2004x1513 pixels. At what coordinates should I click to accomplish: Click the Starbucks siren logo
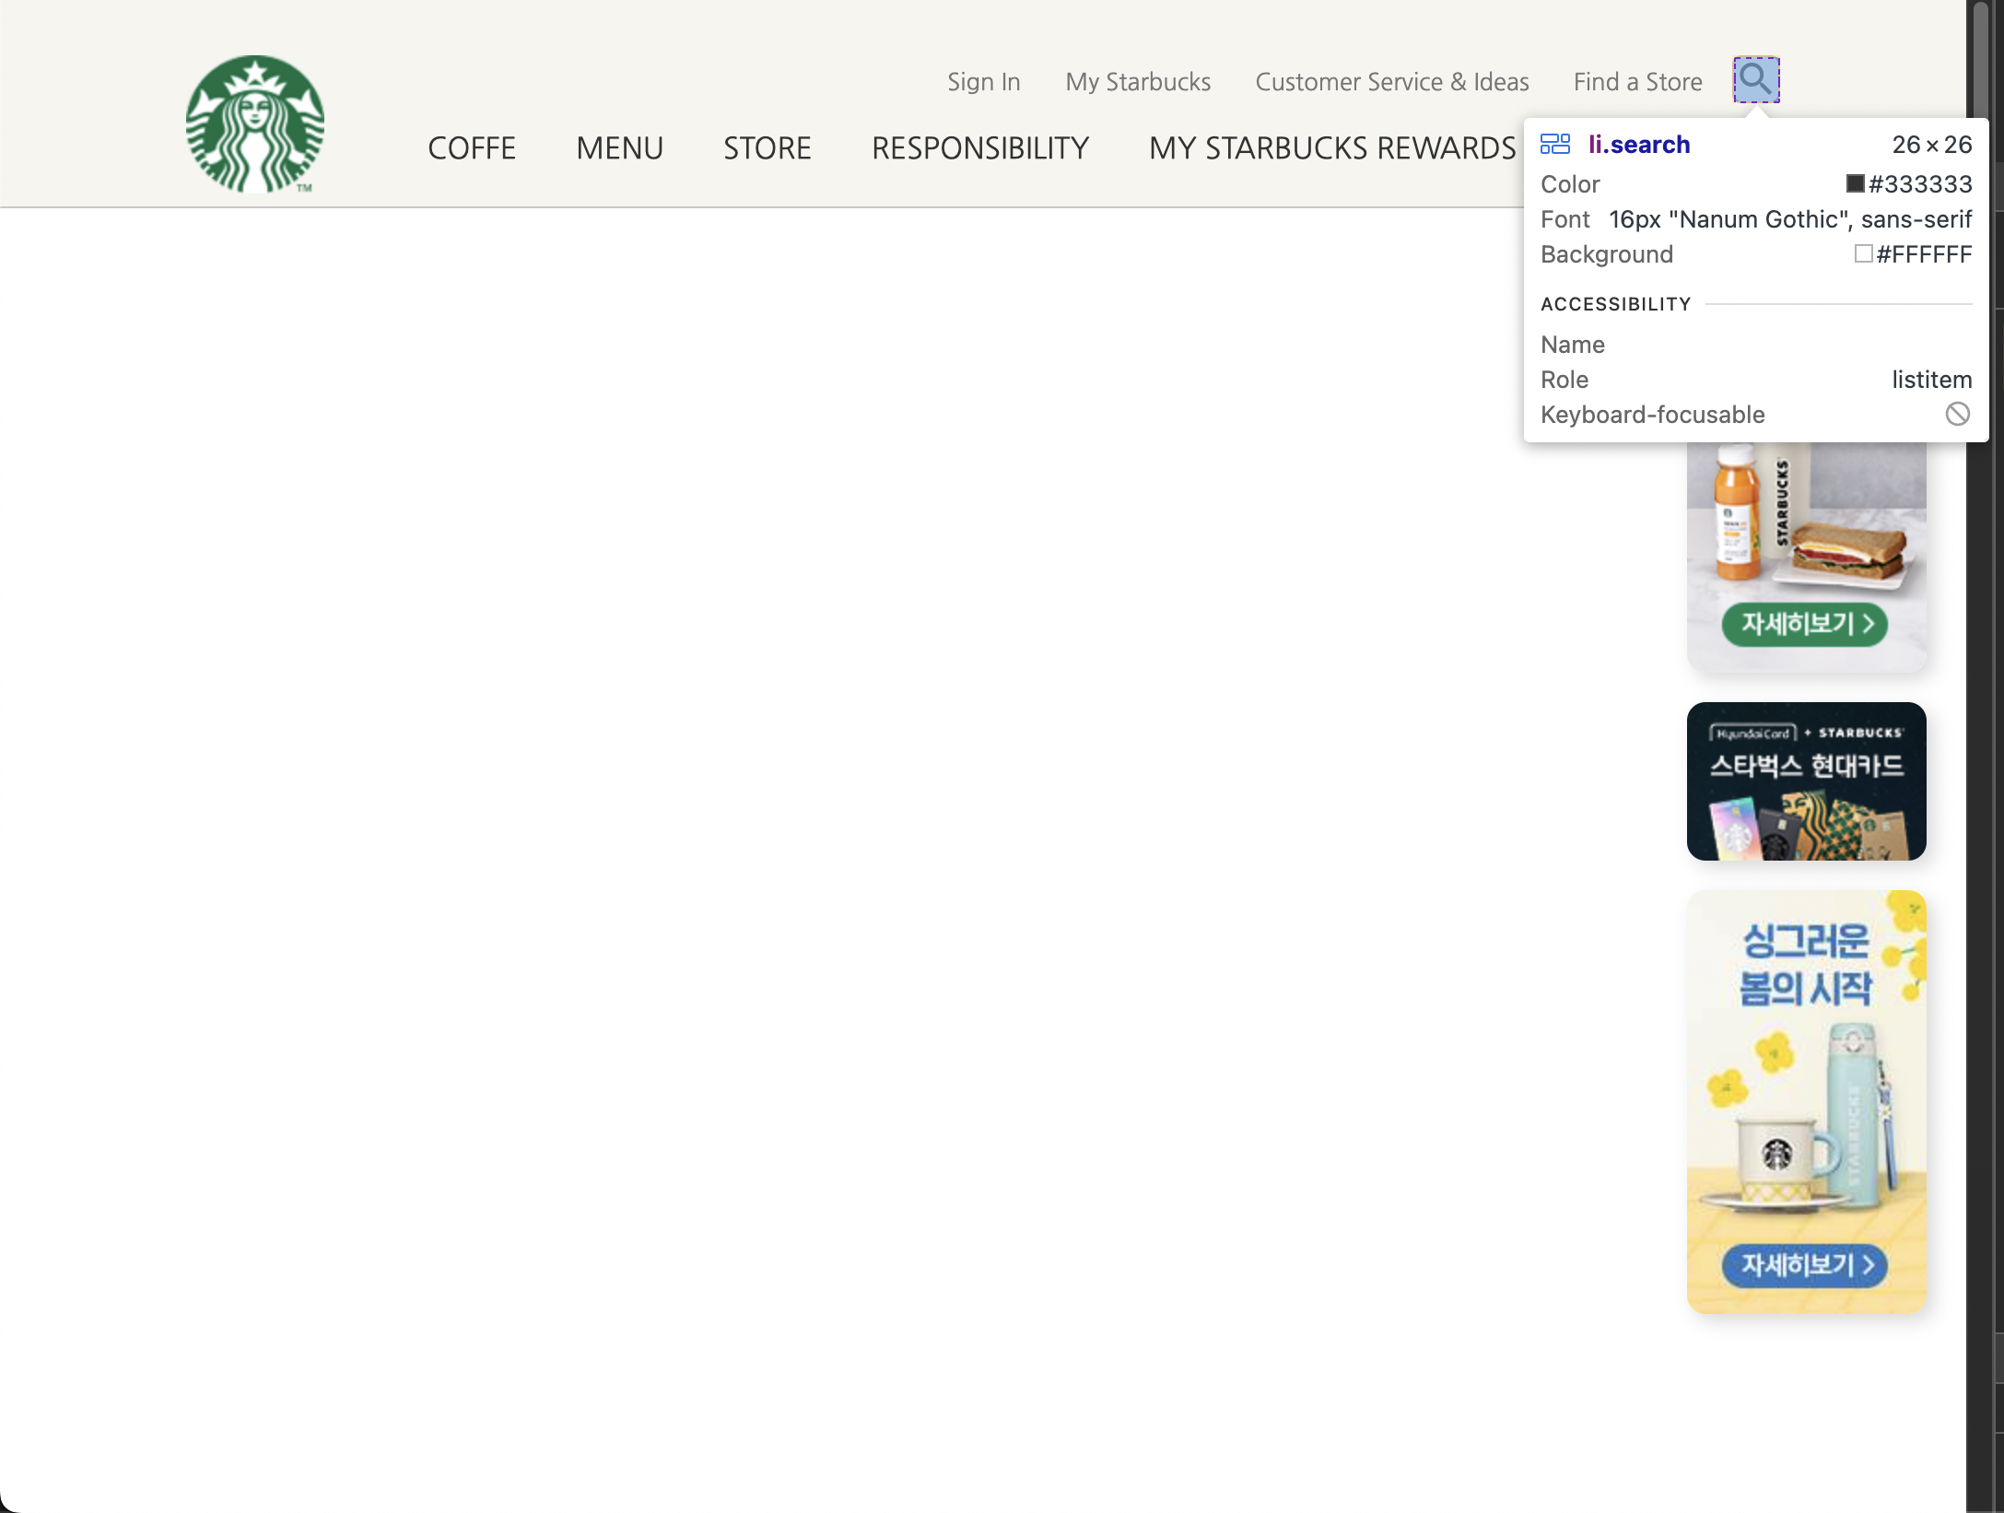[255, 124]
